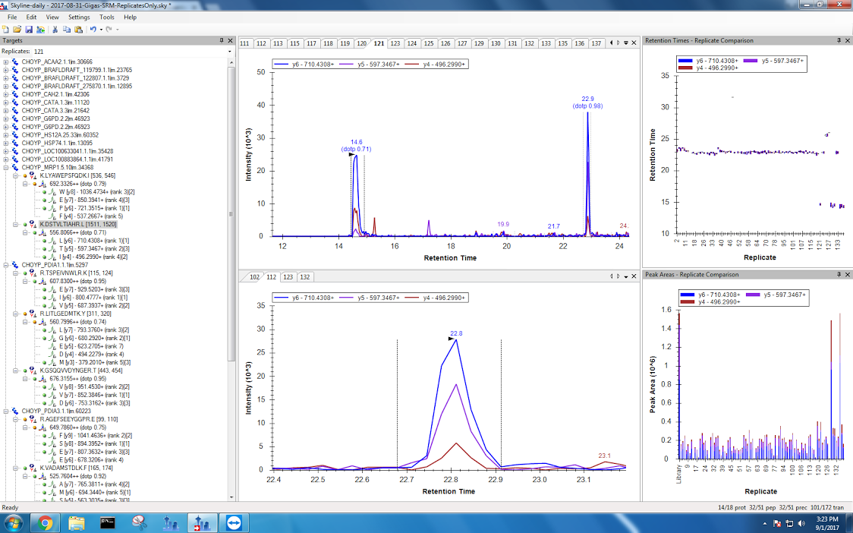Switch to replicate tab 126
Viewport: 853px width, 533px height.
point(445,43)
